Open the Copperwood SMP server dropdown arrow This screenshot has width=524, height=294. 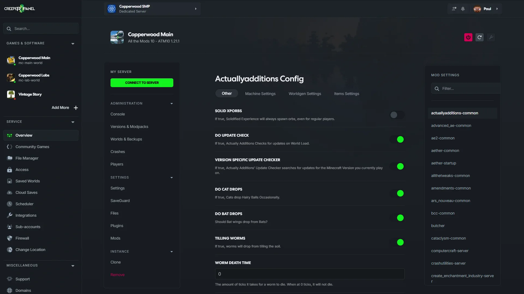click(196, 9)
